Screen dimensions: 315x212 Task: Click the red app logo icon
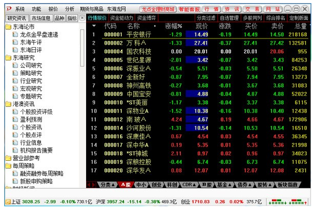coord(9,9)
